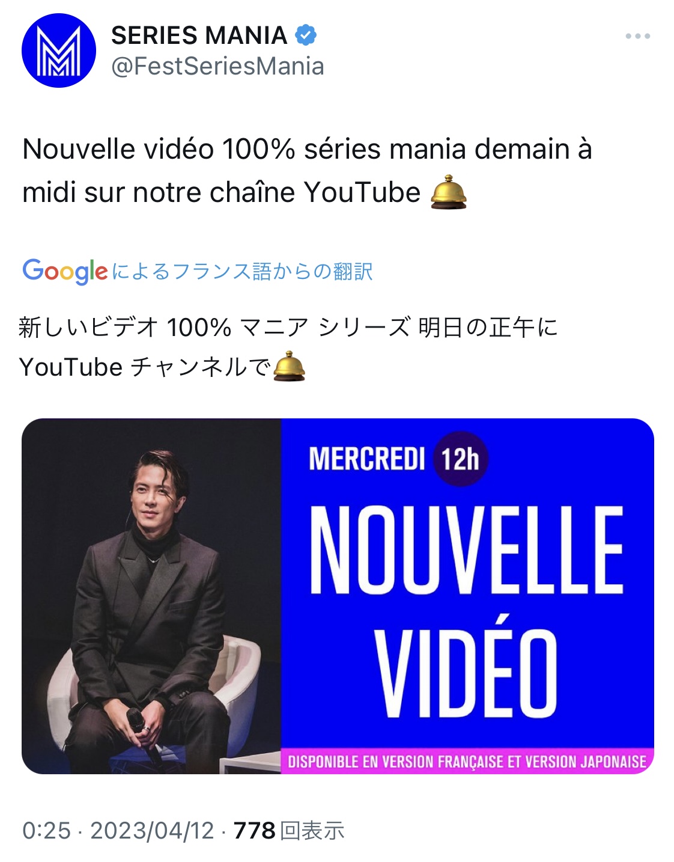
Task: Click the bell emoji in Japanese translation
Action: (290, 366)
